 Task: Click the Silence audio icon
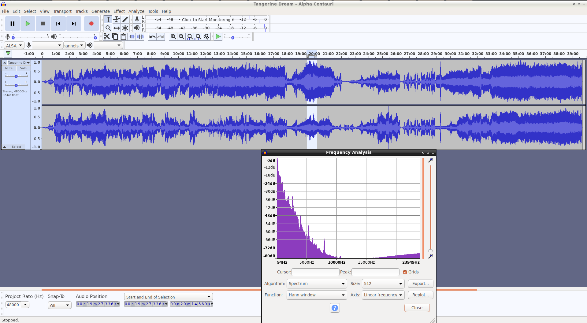coord(140,37)
